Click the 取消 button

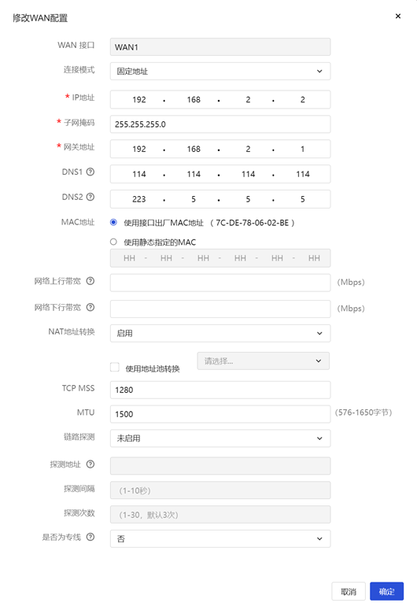pyautogui.click(x=349, y=591)
